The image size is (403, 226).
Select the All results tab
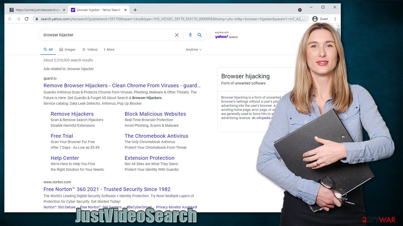click(x=48, y=50)
